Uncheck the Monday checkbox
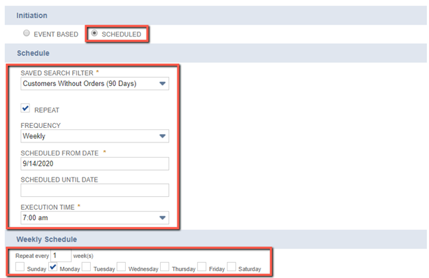Image resolution: width=429 pixels, height=278 pixels. pyautogui.click(x=54, y=267)
